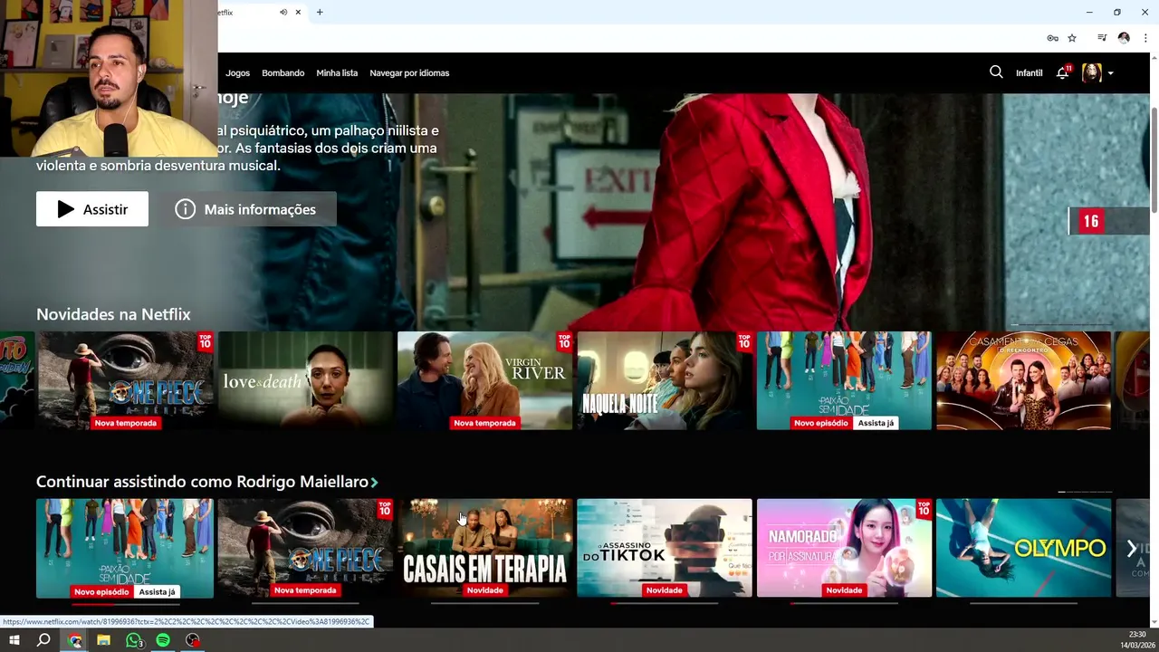Open Mais informações about featured title

[247, 209]
